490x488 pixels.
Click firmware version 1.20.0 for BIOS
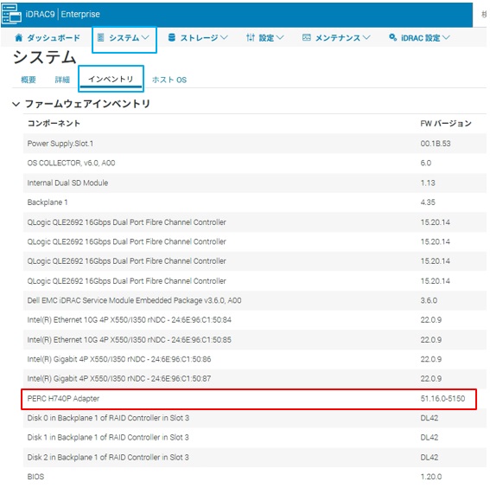(431, 477)
